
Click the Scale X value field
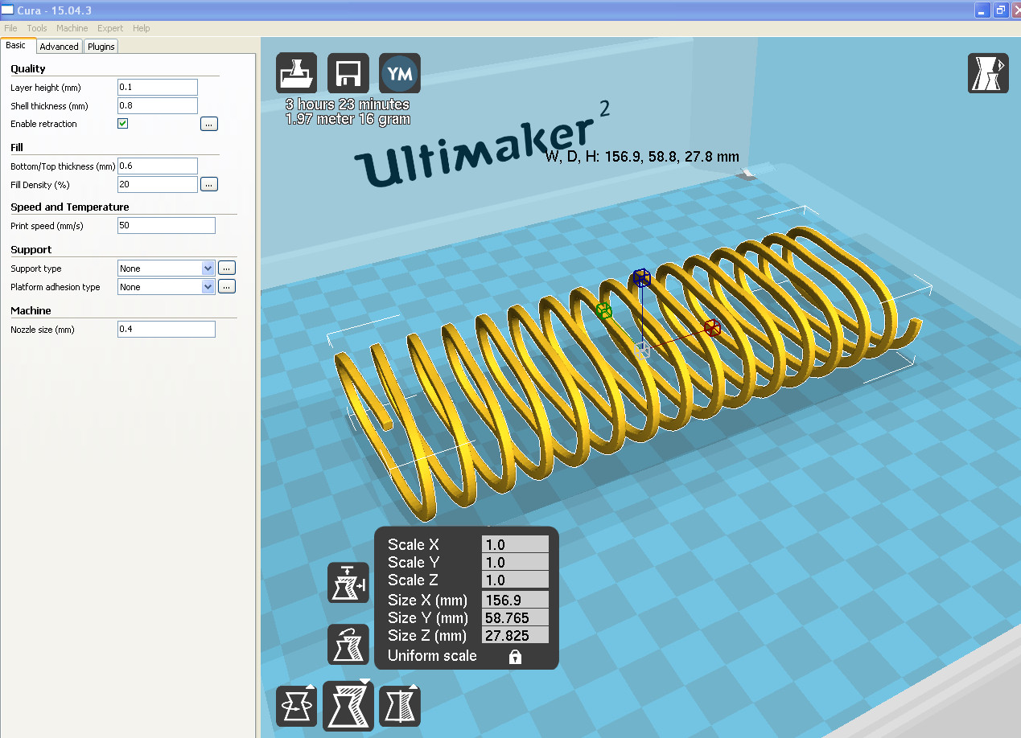[x=515, y=544]
